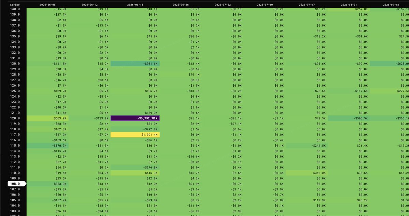The image size is (409, 216).
Task: Click the 2026-07-02 expiry column header
Action: point(223,5)
